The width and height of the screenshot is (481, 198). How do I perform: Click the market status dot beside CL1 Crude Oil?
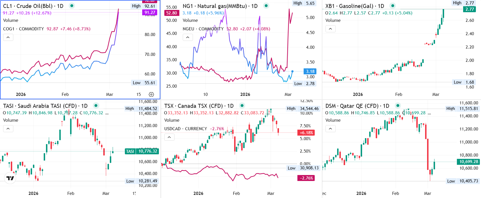(x=72, y=6)
